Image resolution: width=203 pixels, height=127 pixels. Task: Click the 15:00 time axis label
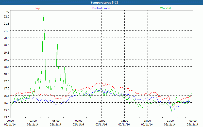[x=124, y=121]
